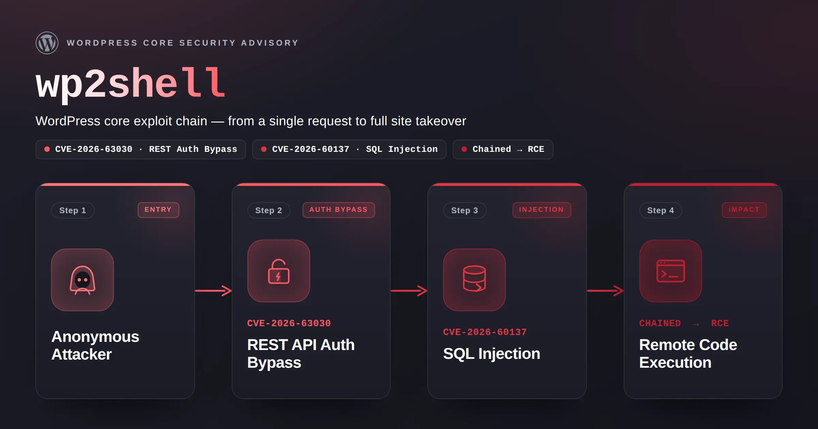Viewport: 818px width, 429px height.
Task: Click the Step 1 badge
Action: [73, 210]
